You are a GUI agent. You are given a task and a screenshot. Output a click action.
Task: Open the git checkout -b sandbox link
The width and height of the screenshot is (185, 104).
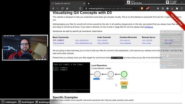[84, 43]
